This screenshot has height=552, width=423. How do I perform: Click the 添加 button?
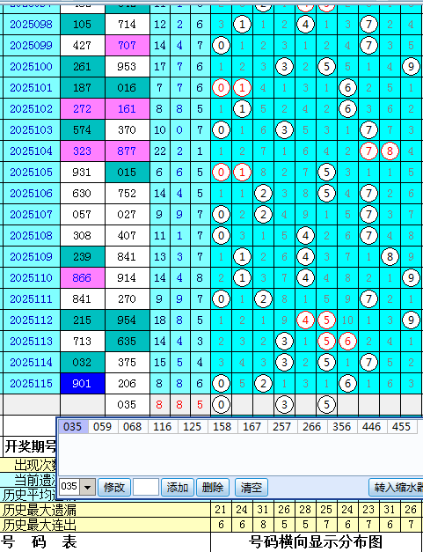point(178,488)
